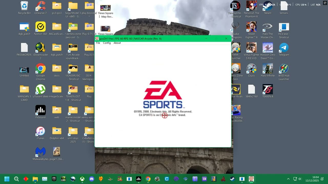
Task: Open Discord from the taskbar
Action: [x=91, y=179]
